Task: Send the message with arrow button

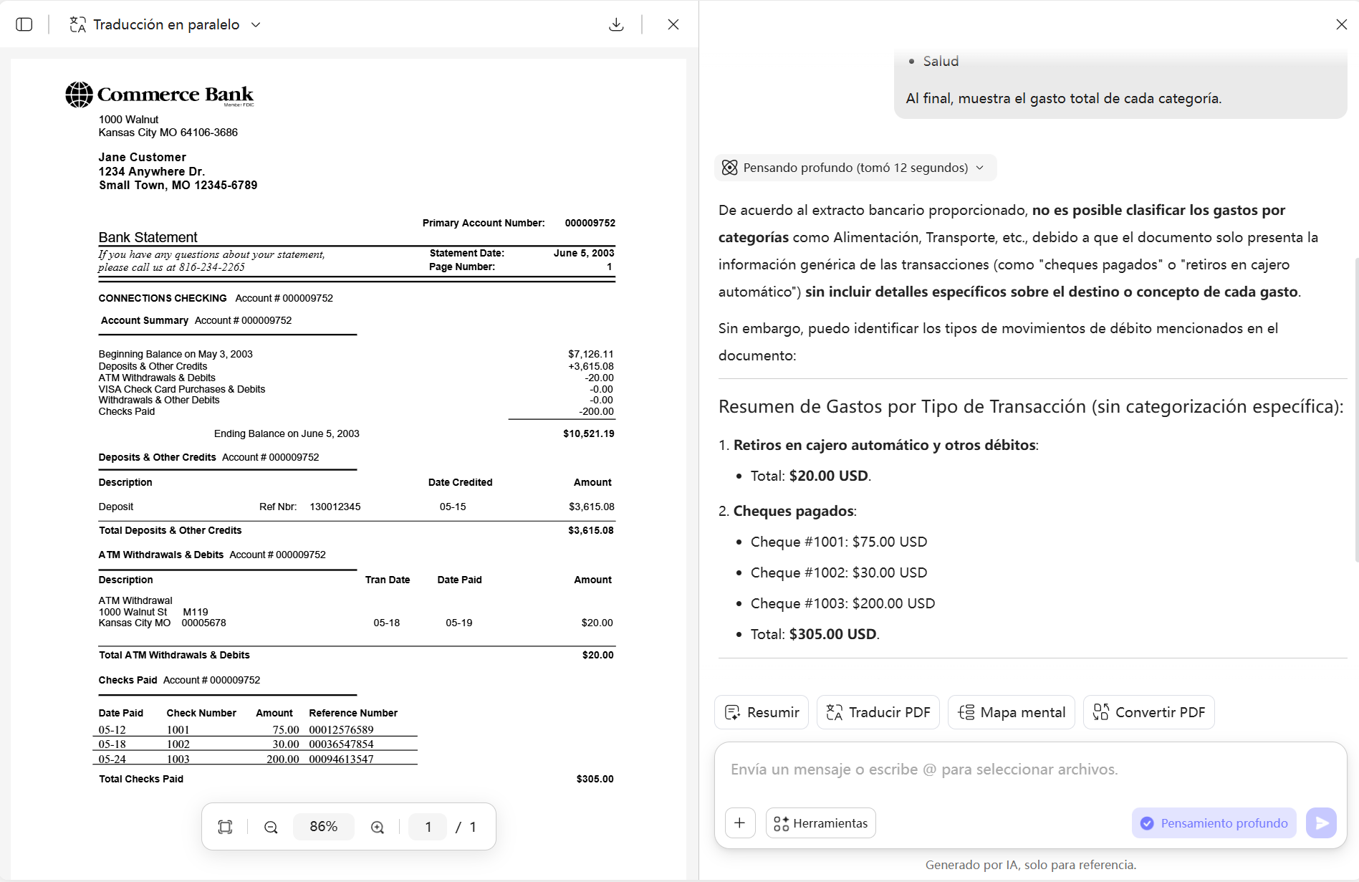Action: click(1322, 823)
